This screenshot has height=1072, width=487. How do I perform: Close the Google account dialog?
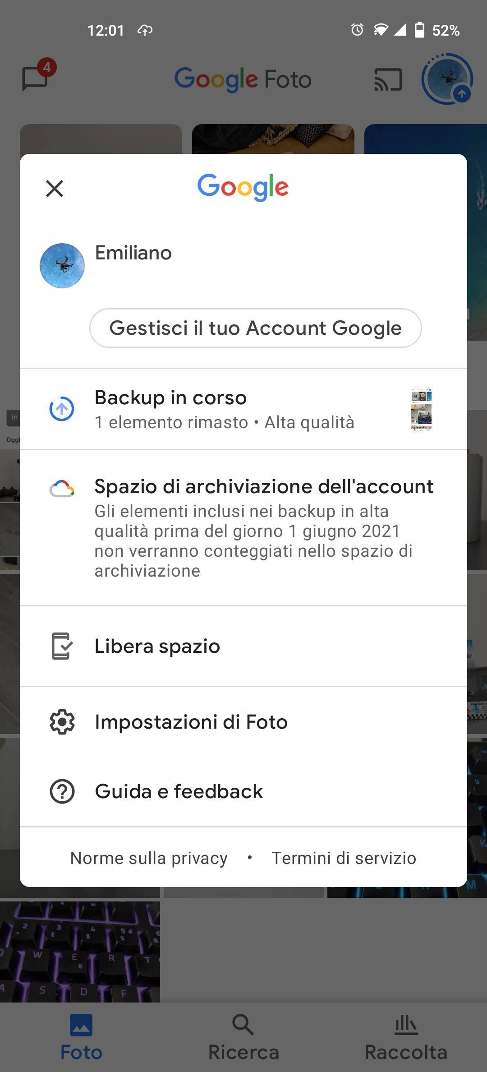55,189
